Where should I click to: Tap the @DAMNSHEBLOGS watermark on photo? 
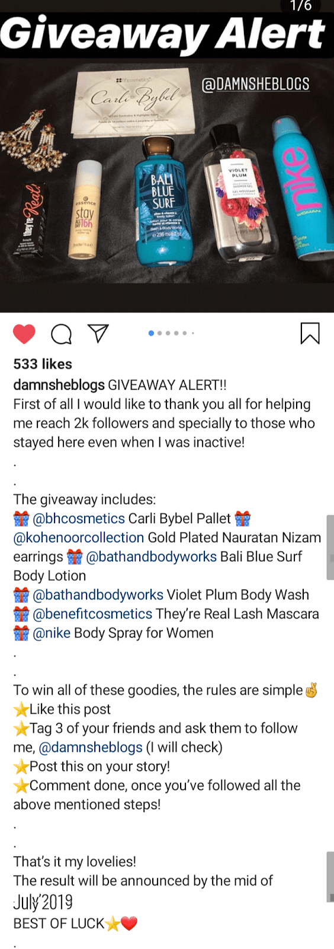coord(256,84)
